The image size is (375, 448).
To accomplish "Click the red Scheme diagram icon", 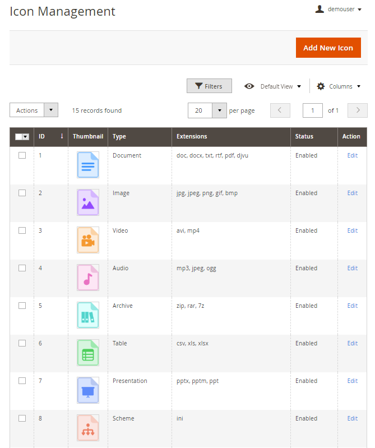I will pyautogui.click(x=87, y=428).
